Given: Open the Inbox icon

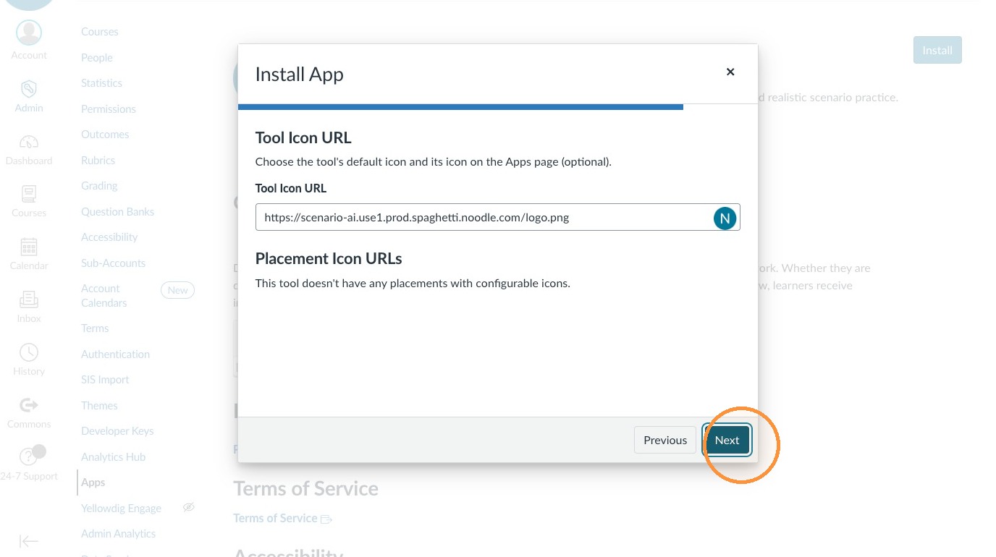Looking at the screenshot, I should (29, 299).
